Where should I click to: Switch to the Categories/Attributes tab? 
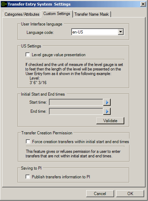pyautogui.click(x=22, y=14)
